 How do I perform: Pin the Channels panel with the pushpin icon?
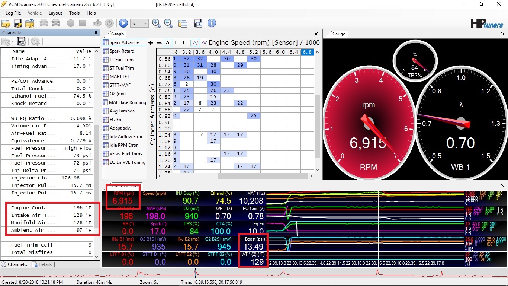[96, 33]
